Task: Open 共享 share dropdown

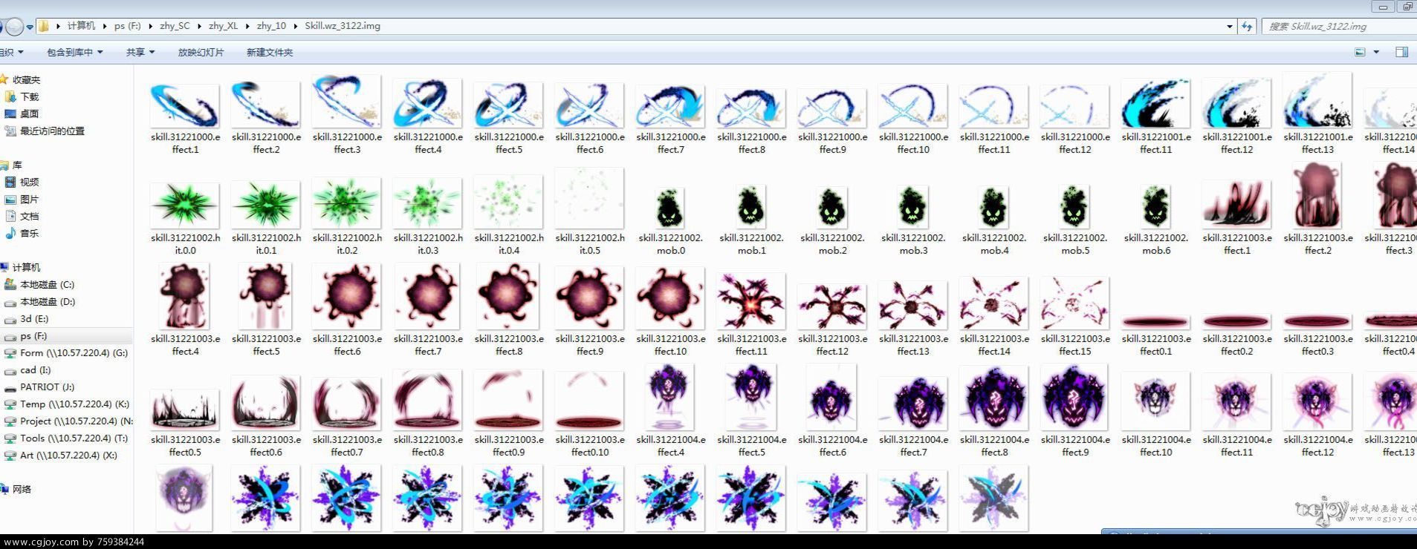Action: pos(140,52)
